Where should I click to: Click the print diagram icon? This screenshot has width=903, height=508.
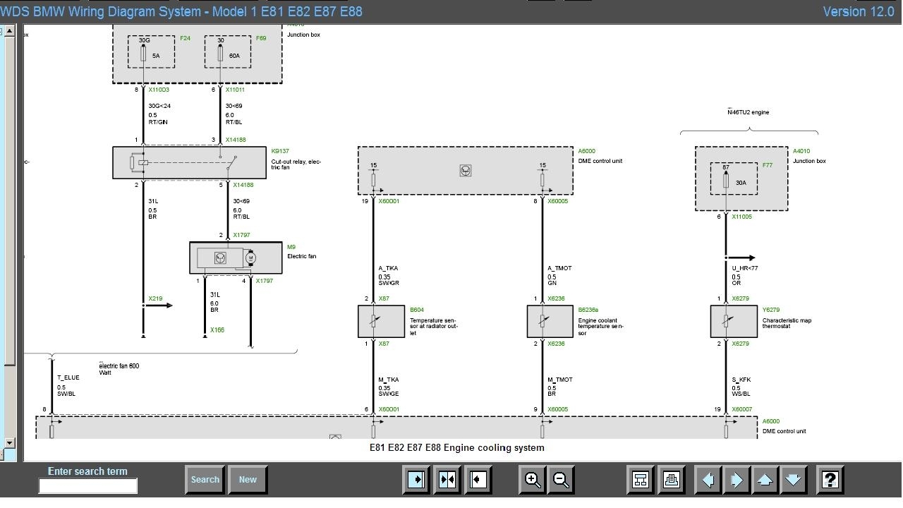click(671, 480)
